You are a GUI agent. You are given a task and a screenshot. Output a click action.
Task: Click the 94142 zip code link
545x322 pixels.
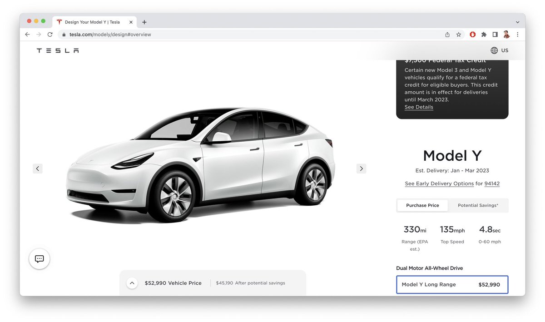click(492, 183)
